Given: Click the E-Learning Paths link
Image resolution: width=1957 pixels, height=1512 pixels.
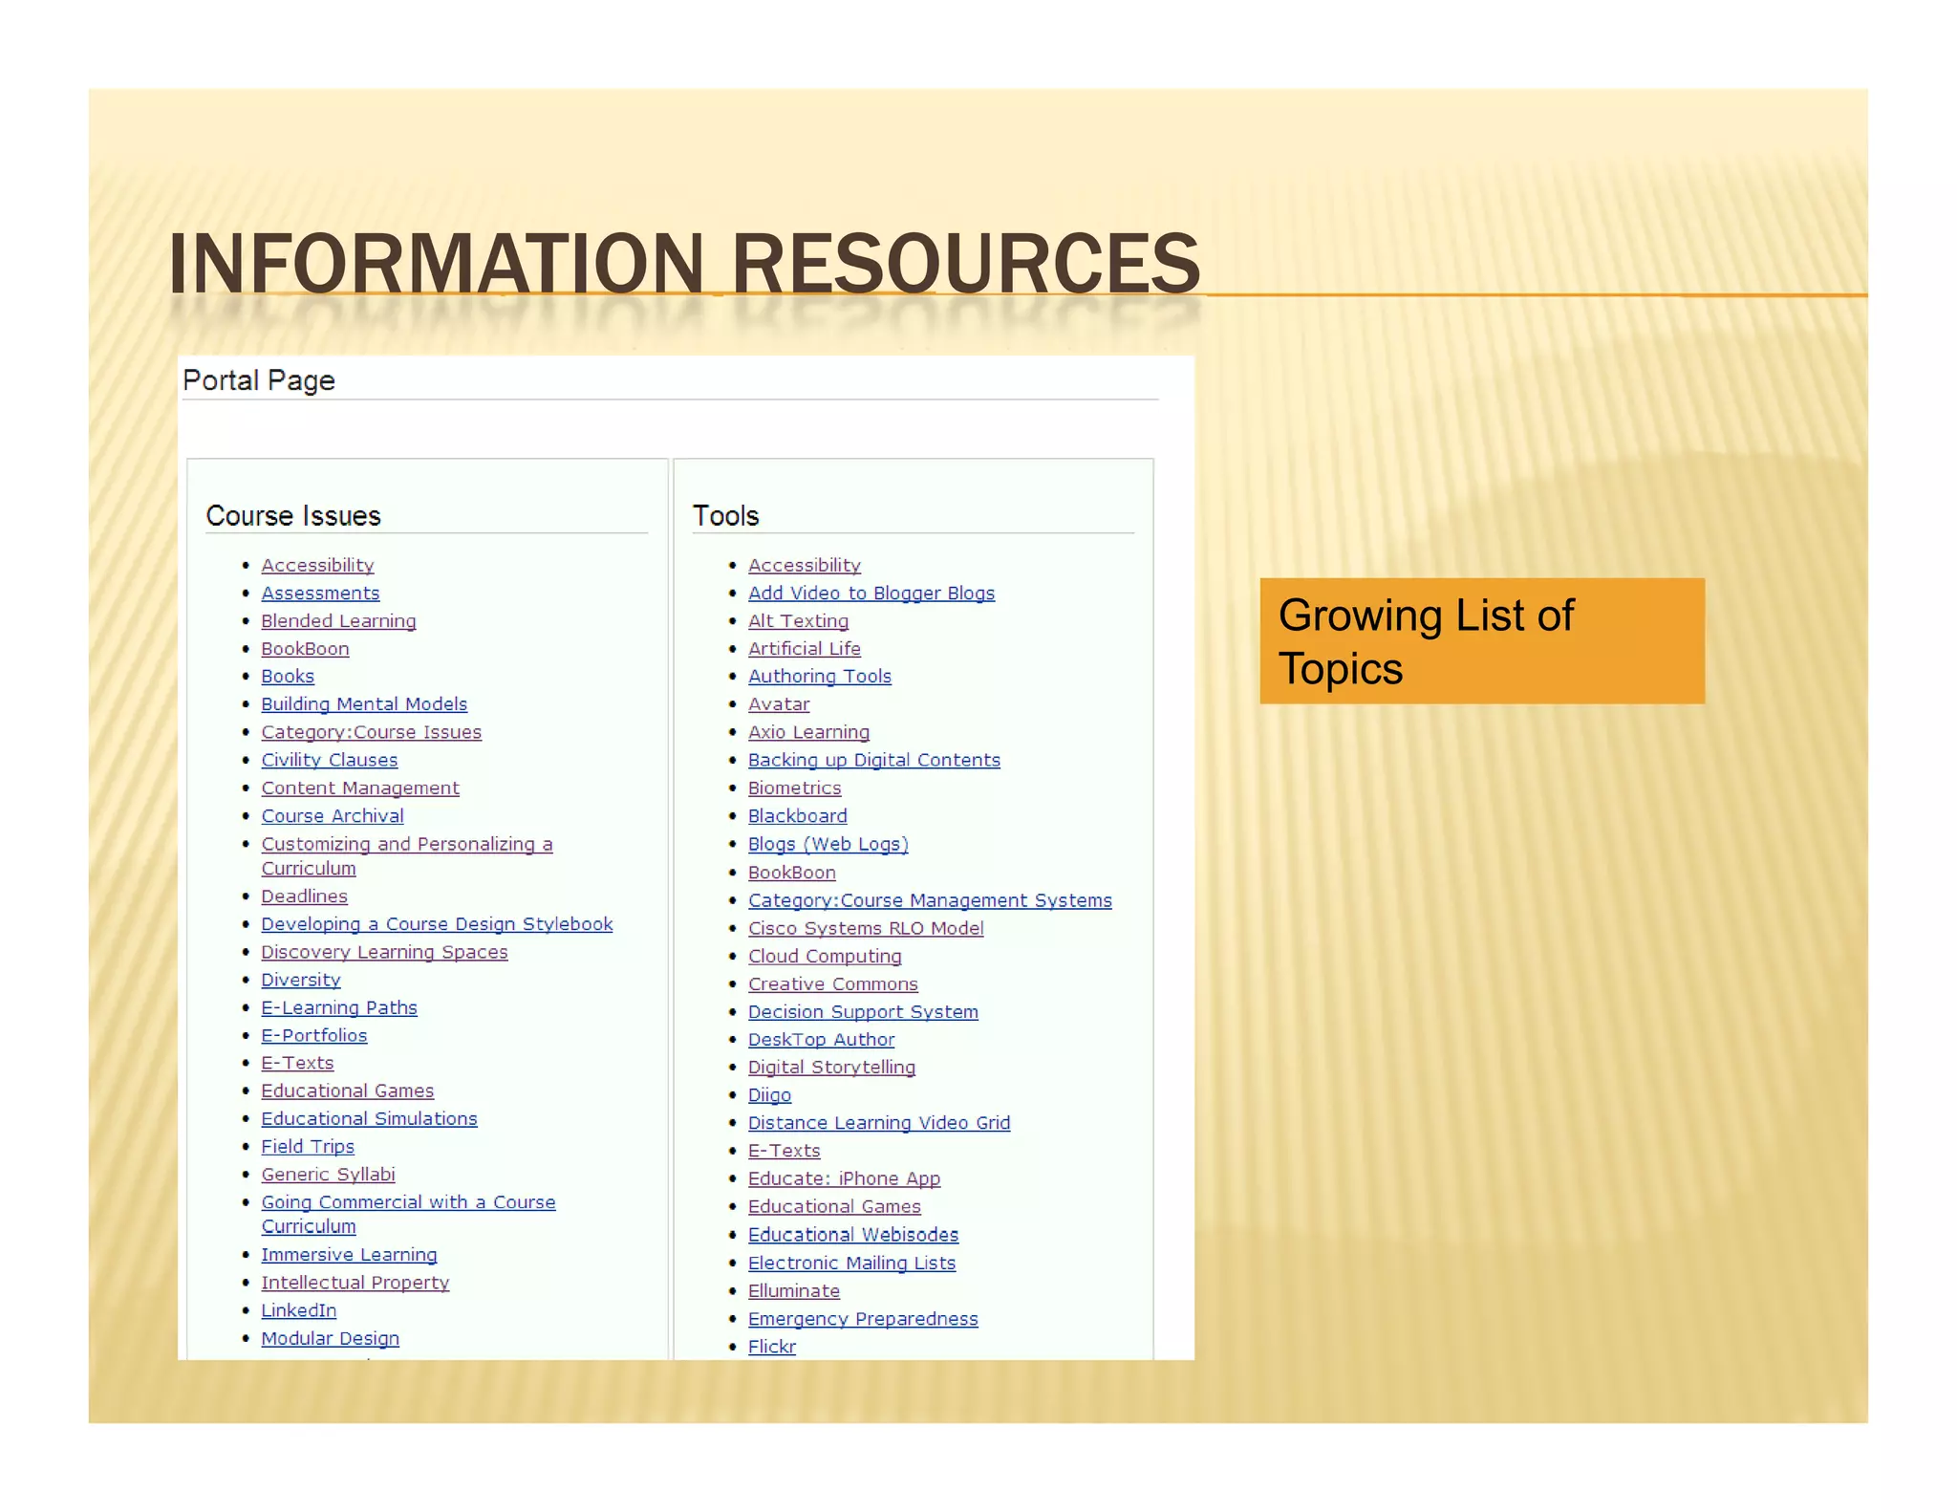Looking at the screenshot, I should click(339, 1007).
